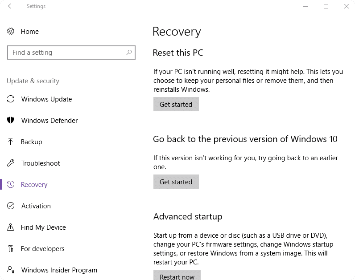This screenshot has height=280, width=355.
Task: Click the Windows Update sync icon
Action: point(11,99)
